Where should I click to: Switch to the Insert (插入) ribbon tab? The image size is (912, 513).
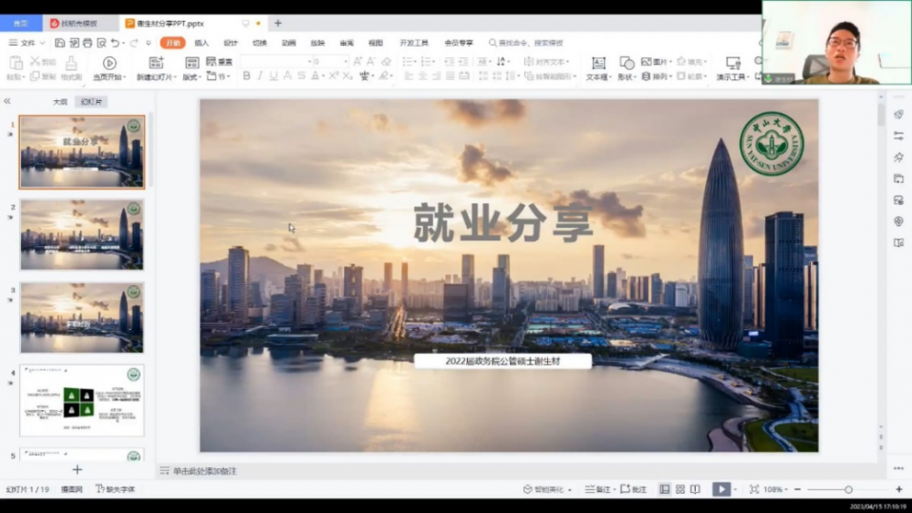202,43
